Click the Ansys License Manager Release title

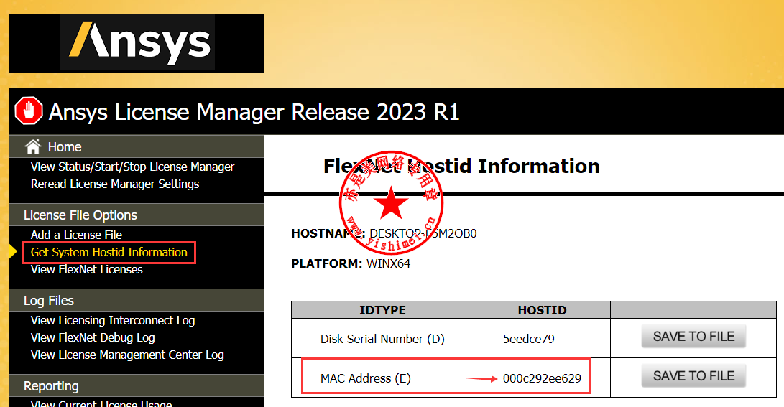point(254,112)
